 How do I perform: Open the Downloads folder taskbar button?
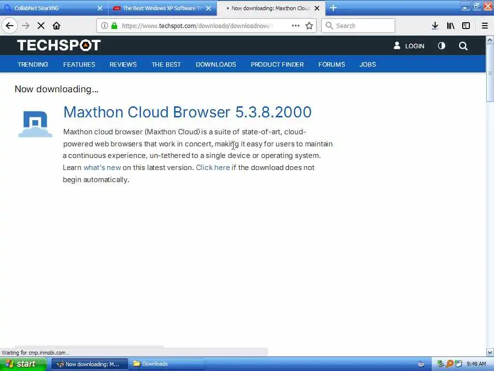(166, 364)
